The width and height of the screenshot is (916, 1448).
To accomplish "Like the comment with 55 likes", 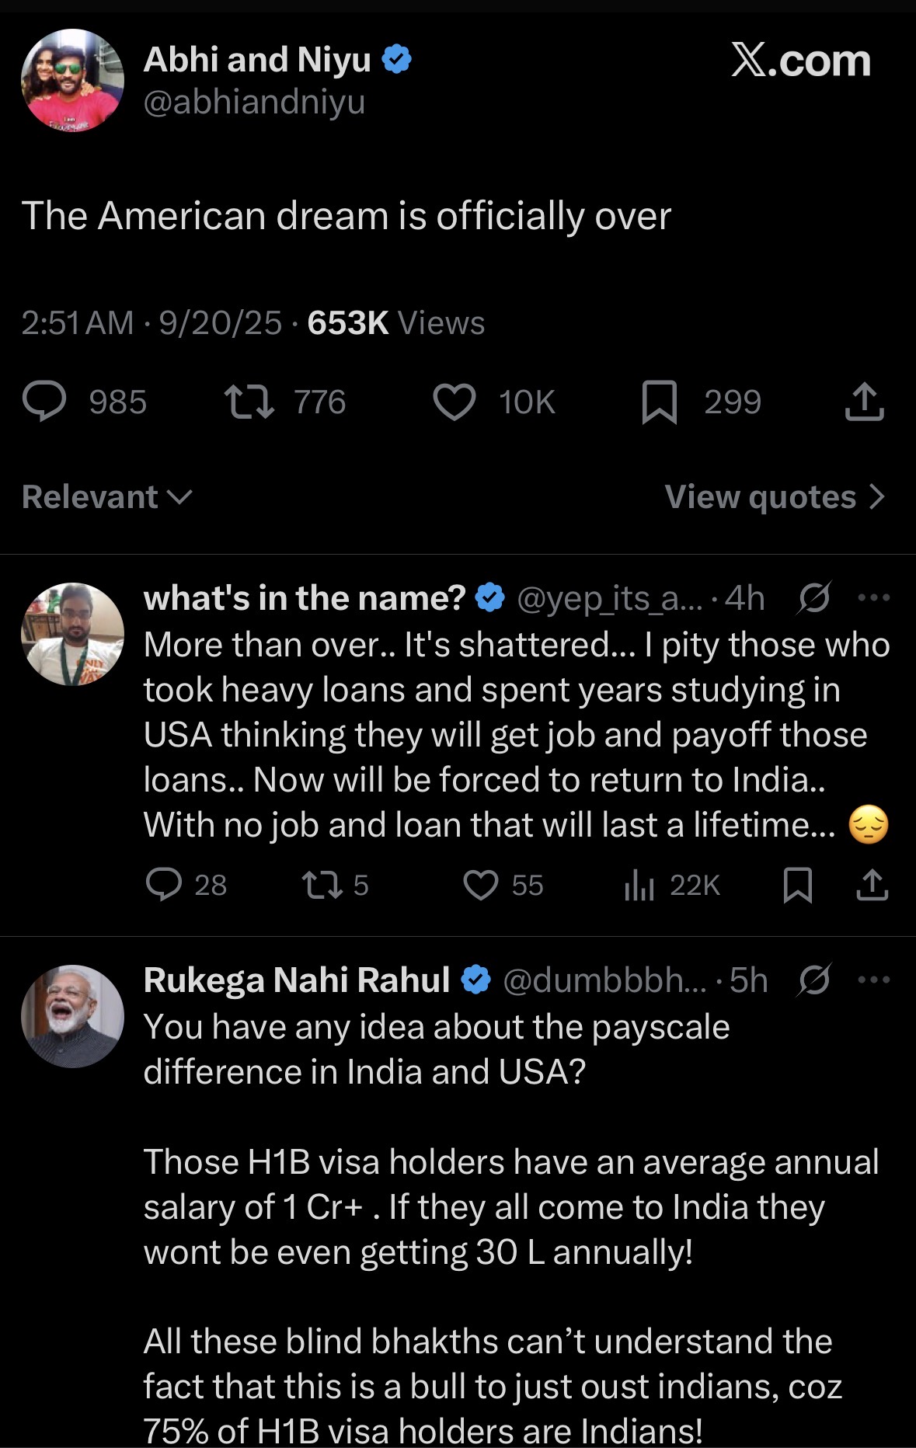I will pyautogui.click(x=480, y=885).
